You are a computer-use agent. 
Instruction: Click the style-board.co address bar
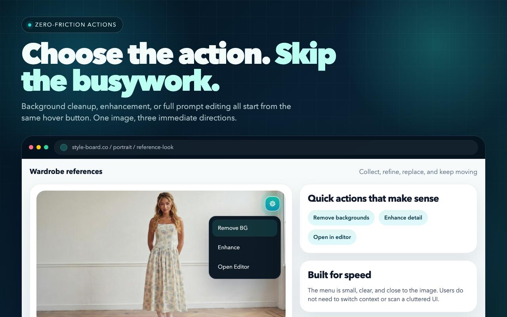(266, 147)
